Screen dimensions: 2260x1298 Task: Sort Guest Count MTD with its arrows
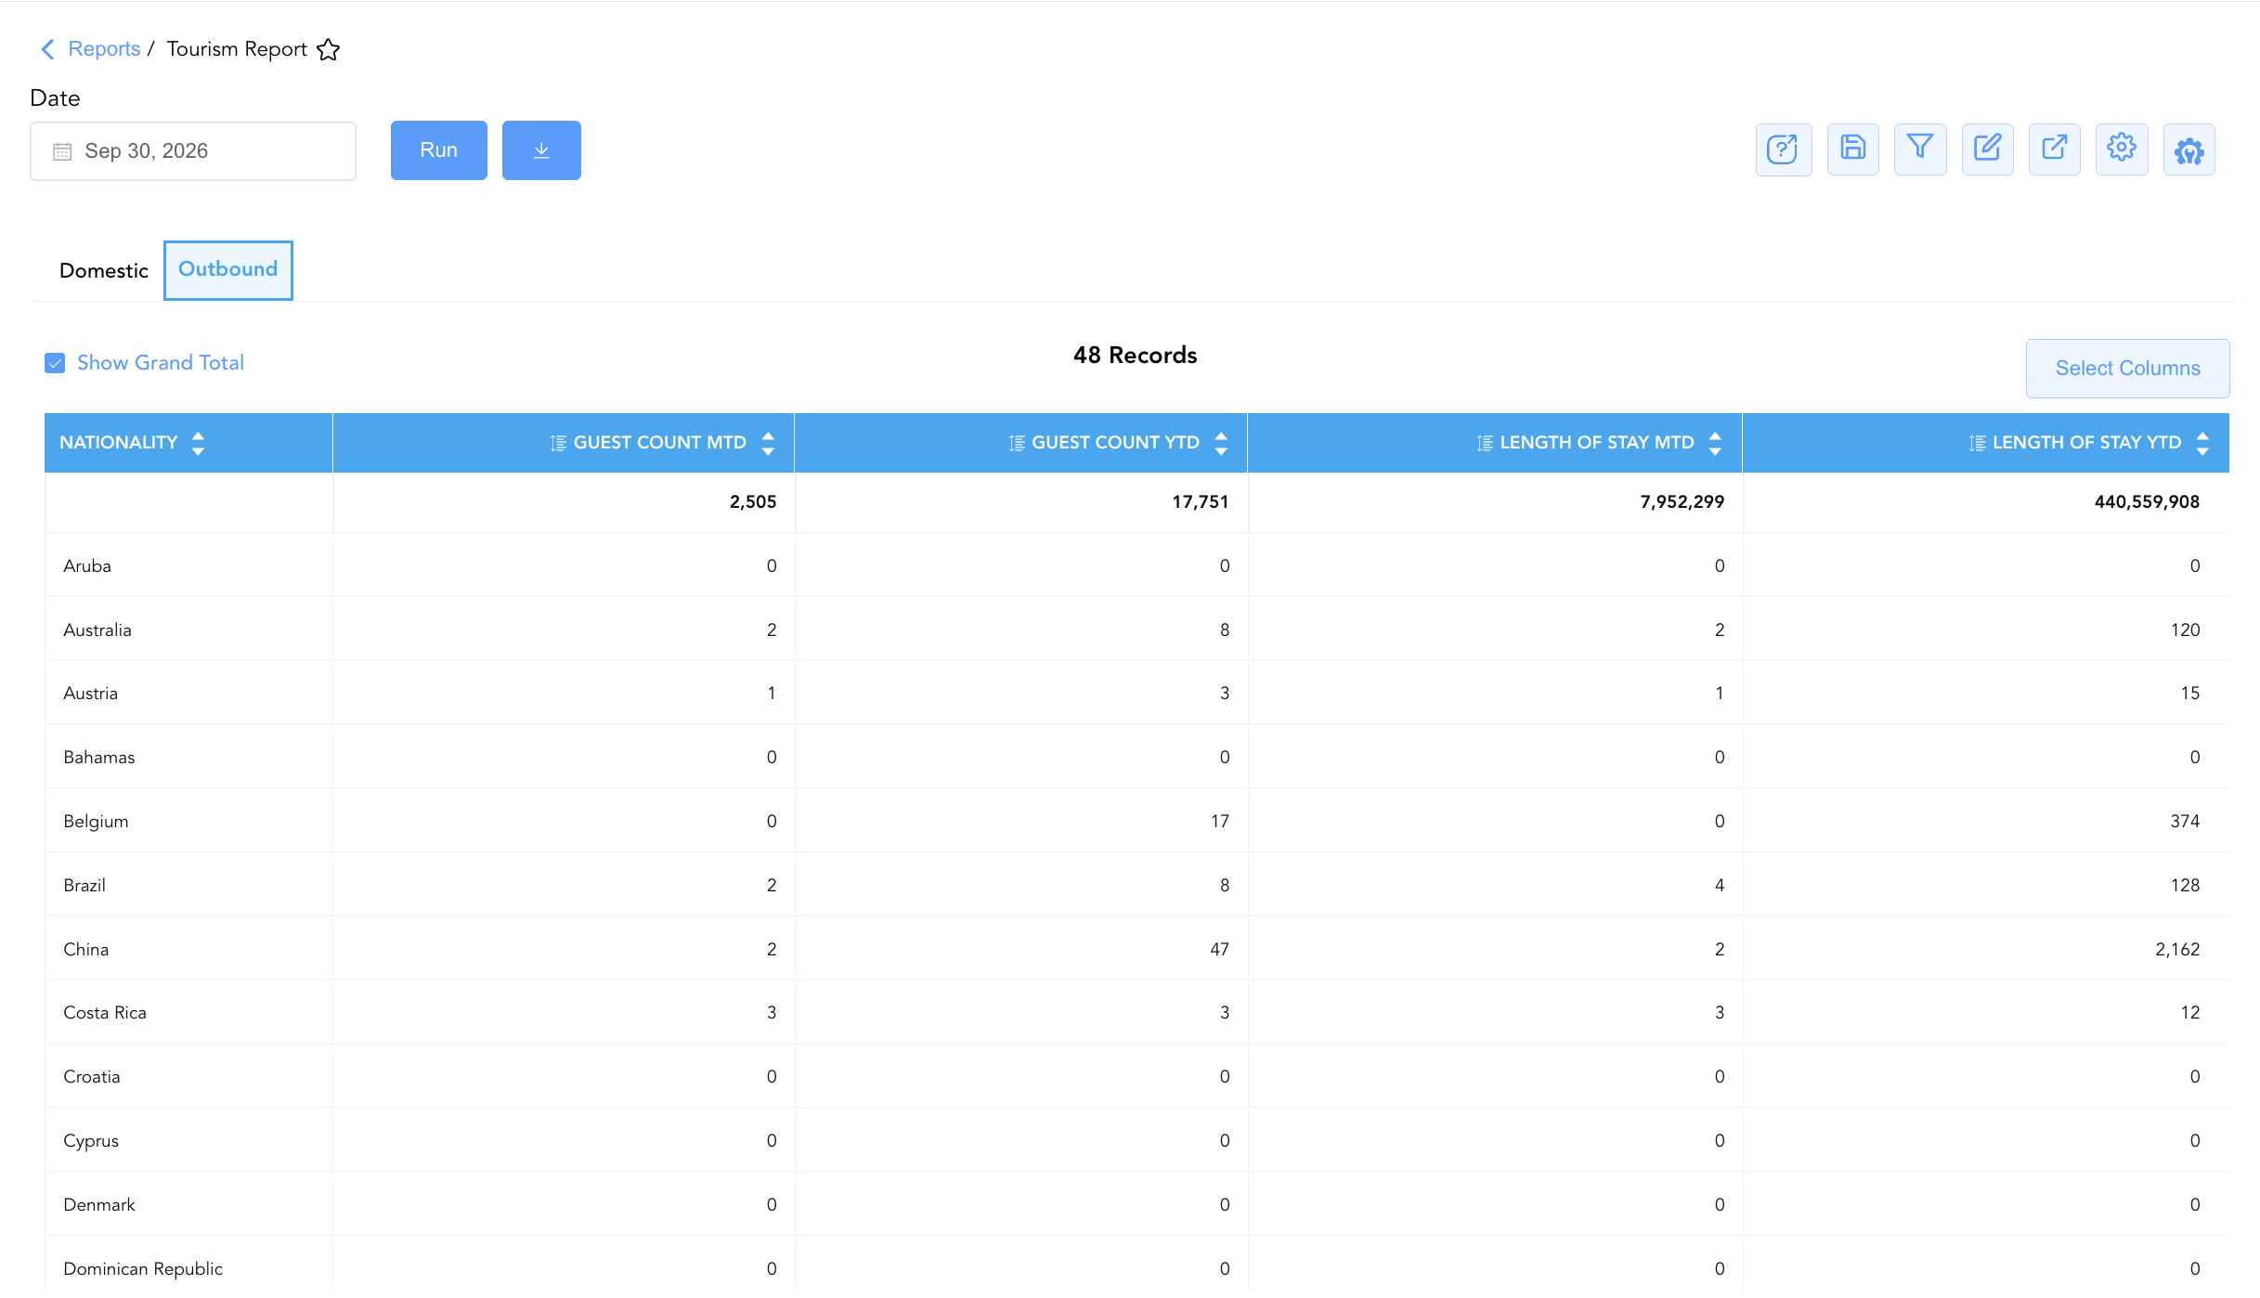coord(768,443)
